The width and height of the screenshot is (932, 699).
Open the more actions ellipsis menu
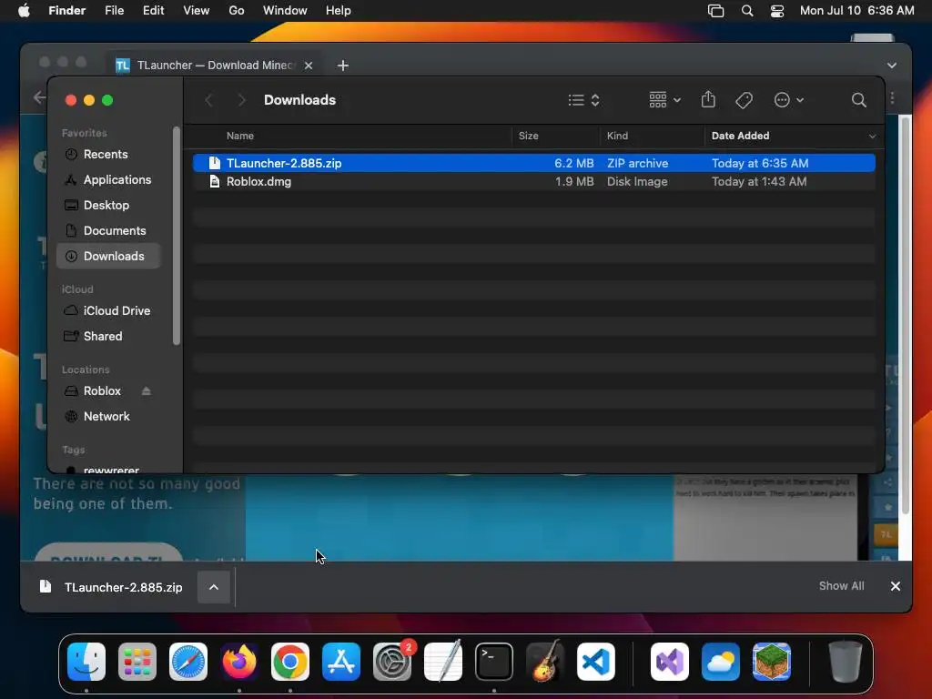(x=789, y=100)
